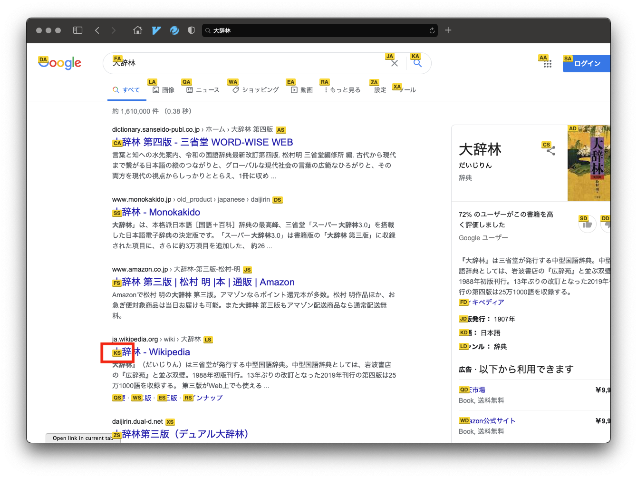Screen dimensions: 637x478
Task: Open the 大辞林 - Monokakido result
Action: tap(156, 212)
